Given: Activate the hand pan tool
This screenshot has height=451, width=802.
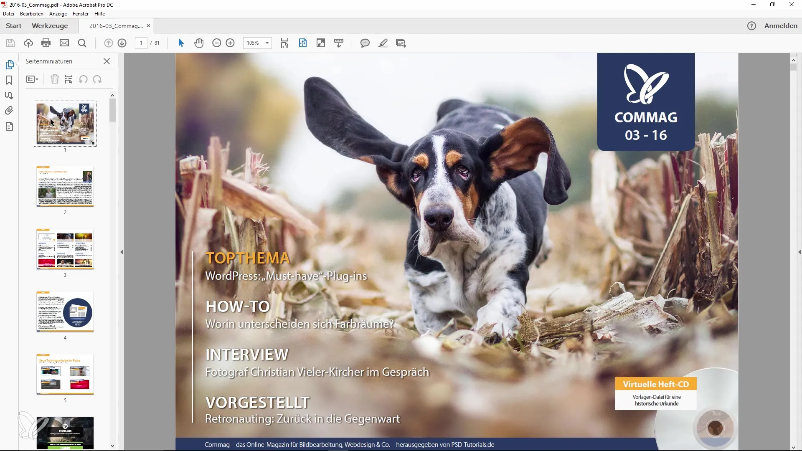Looking at the screenshot, I should (x=199, y=43).
